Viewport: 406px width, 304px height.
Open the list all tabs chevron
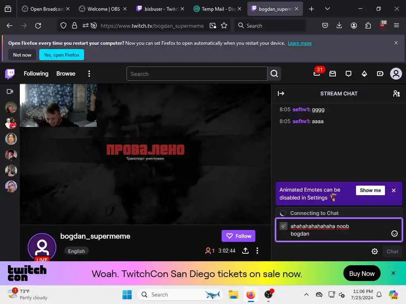click(x=327, y=9)
